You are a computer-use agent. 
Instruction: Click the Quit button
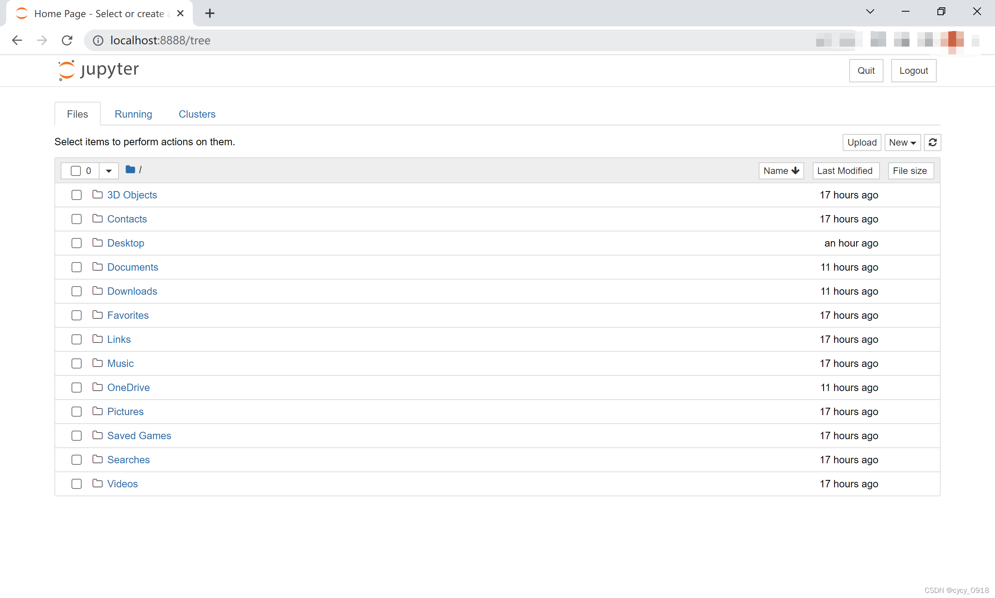(866, 71)
